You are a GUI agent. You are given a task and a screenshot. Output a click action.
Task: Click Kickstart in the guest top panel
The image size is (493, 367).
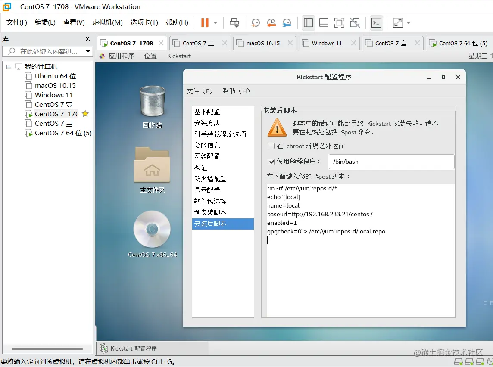click(x=179, y=56)
